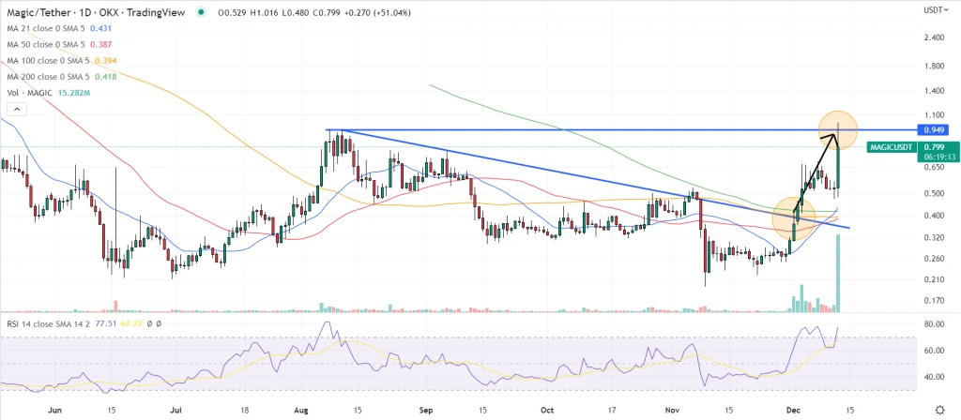Collapse the indicator legend with the arrow button

[x=17, y=110]
